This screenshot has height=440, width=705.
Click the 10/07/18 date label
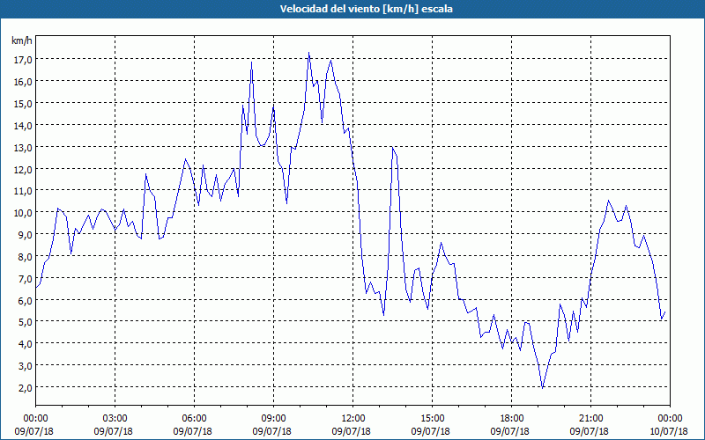(668, 431)
